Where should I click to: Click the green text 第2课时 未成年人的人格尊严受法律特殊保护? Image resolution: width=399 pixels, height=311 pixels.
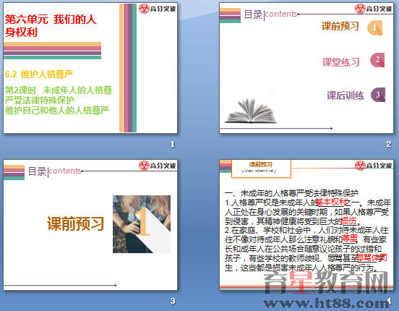pyautogui.click(x=59, y=95)
